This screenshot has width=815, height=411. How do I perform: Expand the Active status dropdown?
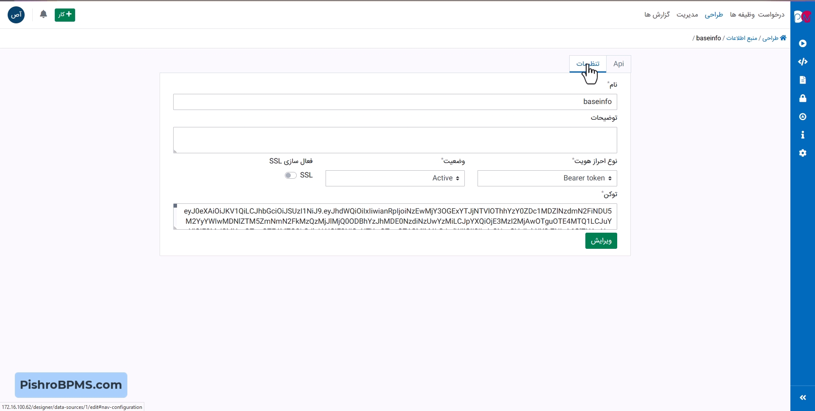click(x=395, y=178)
